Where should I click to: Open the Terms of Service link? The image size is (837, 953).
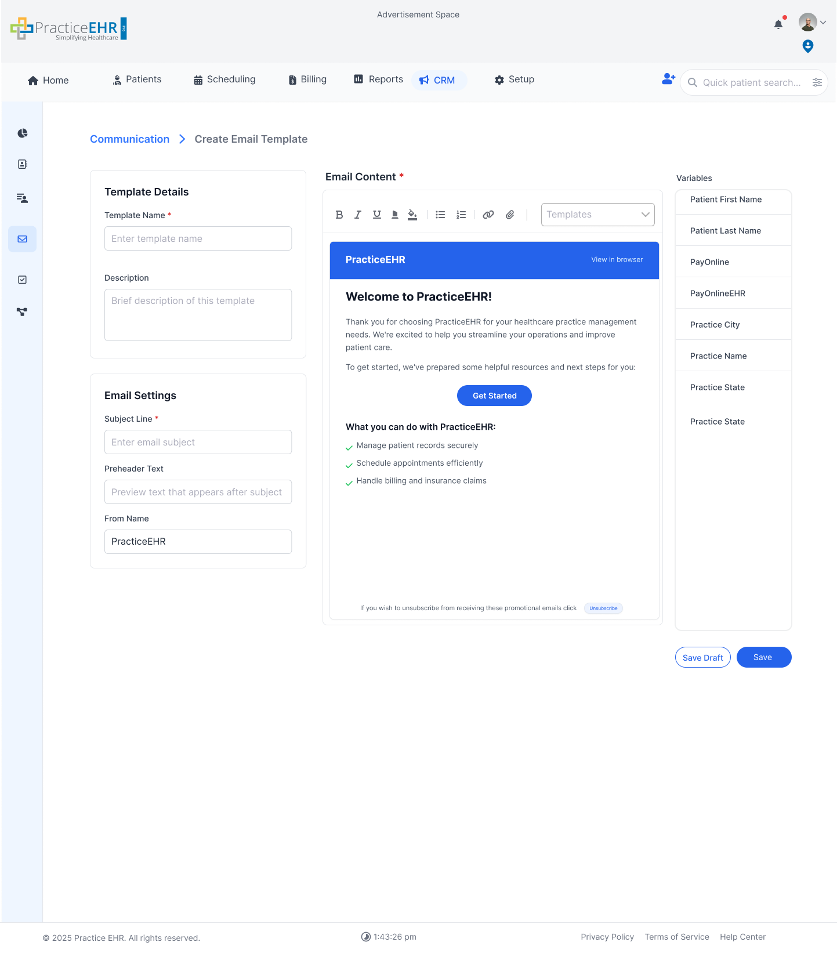677,937
